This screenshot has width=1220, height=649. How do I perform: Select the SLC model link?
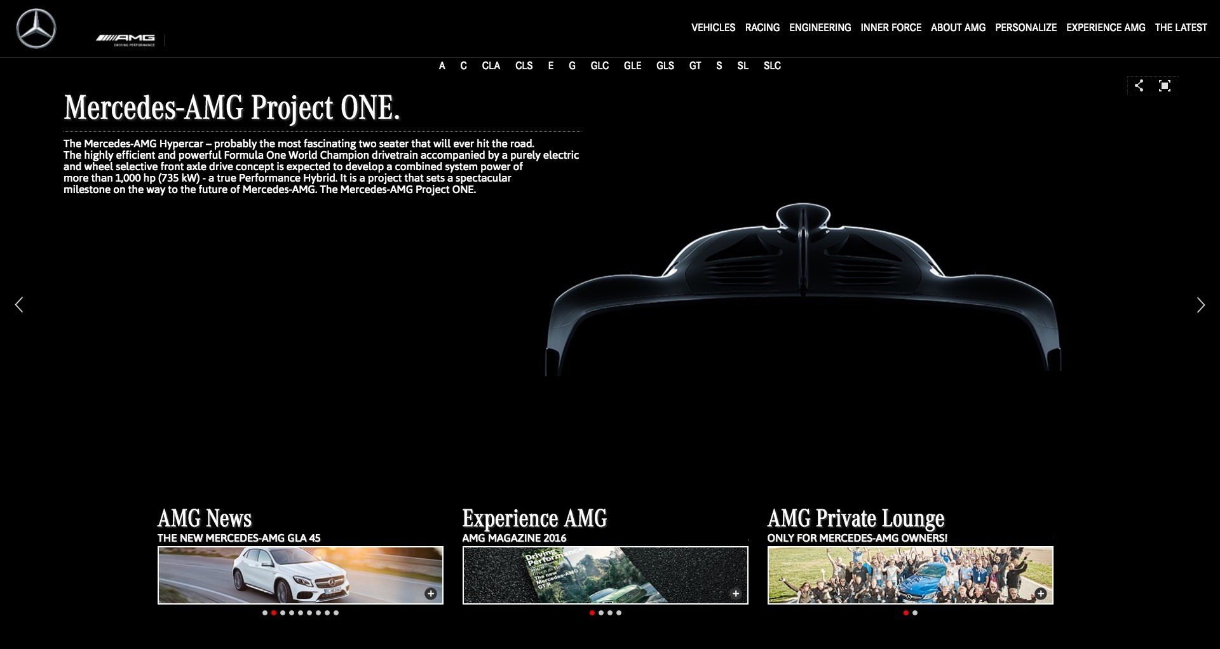pos(772,66)
